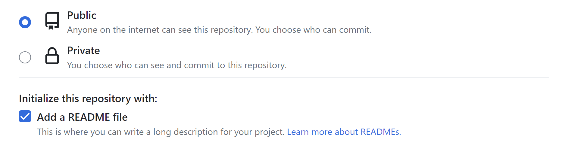Click the divider line below Private option

click(284, 78)
